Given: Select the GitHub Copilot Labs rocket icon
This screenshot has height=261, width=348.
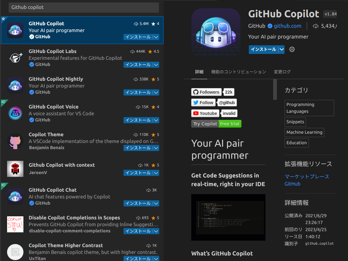Looking at the screenshot, I should [15, 58].
